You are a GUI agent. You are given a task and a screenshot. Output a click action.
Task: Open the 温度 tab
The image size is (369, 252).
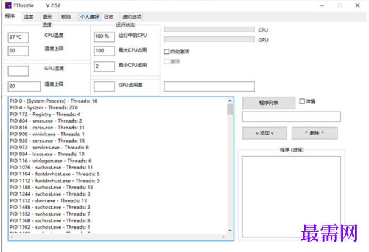(29, 16)
